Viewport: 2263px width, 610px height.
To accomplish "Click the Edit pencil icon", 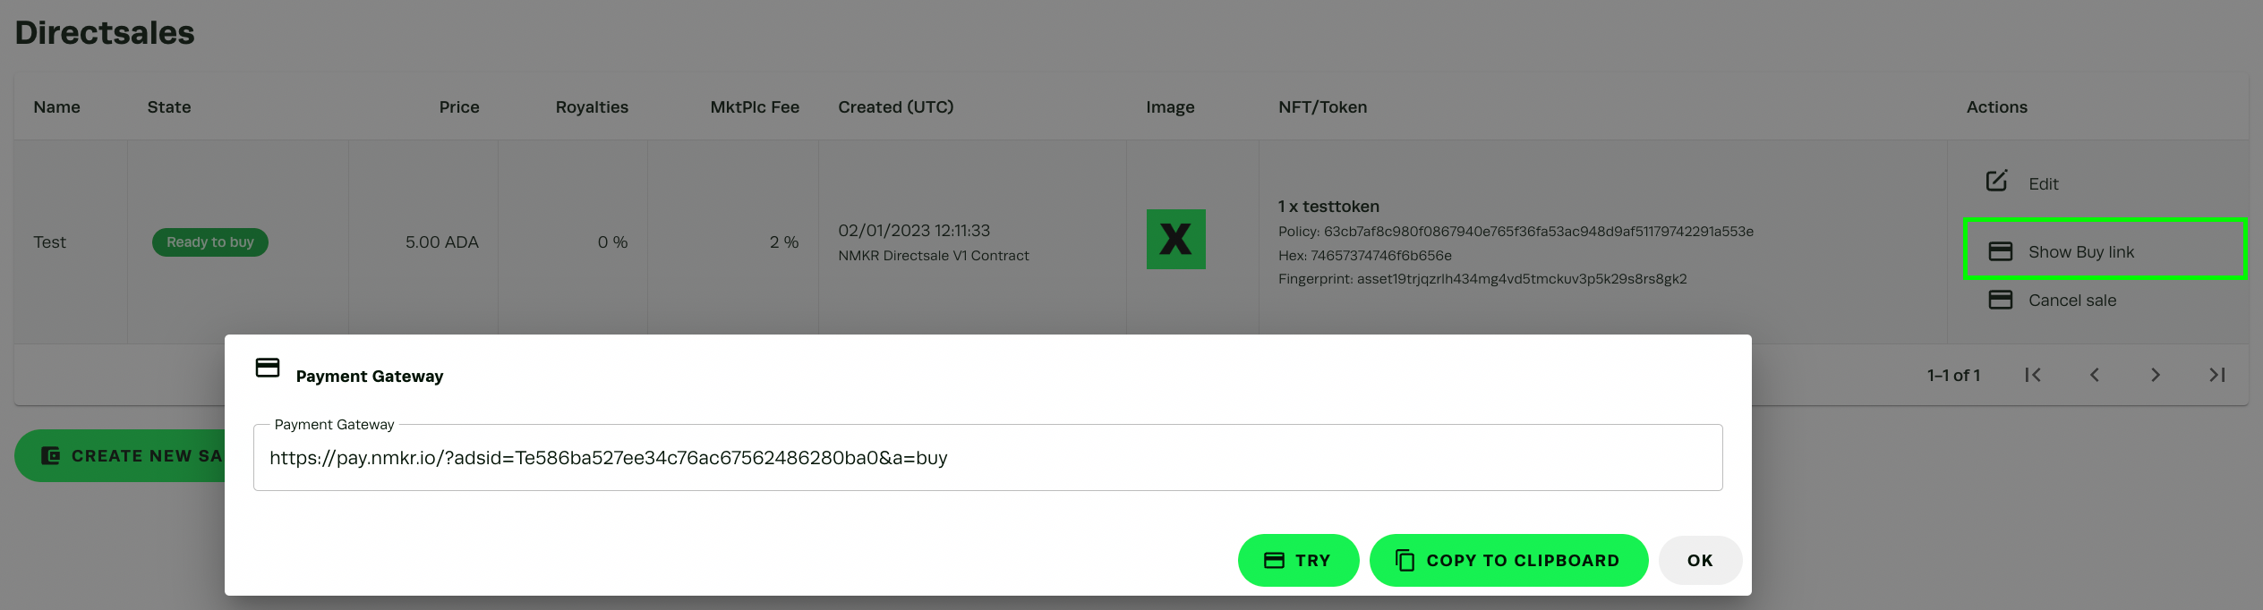I will 1996,182.
